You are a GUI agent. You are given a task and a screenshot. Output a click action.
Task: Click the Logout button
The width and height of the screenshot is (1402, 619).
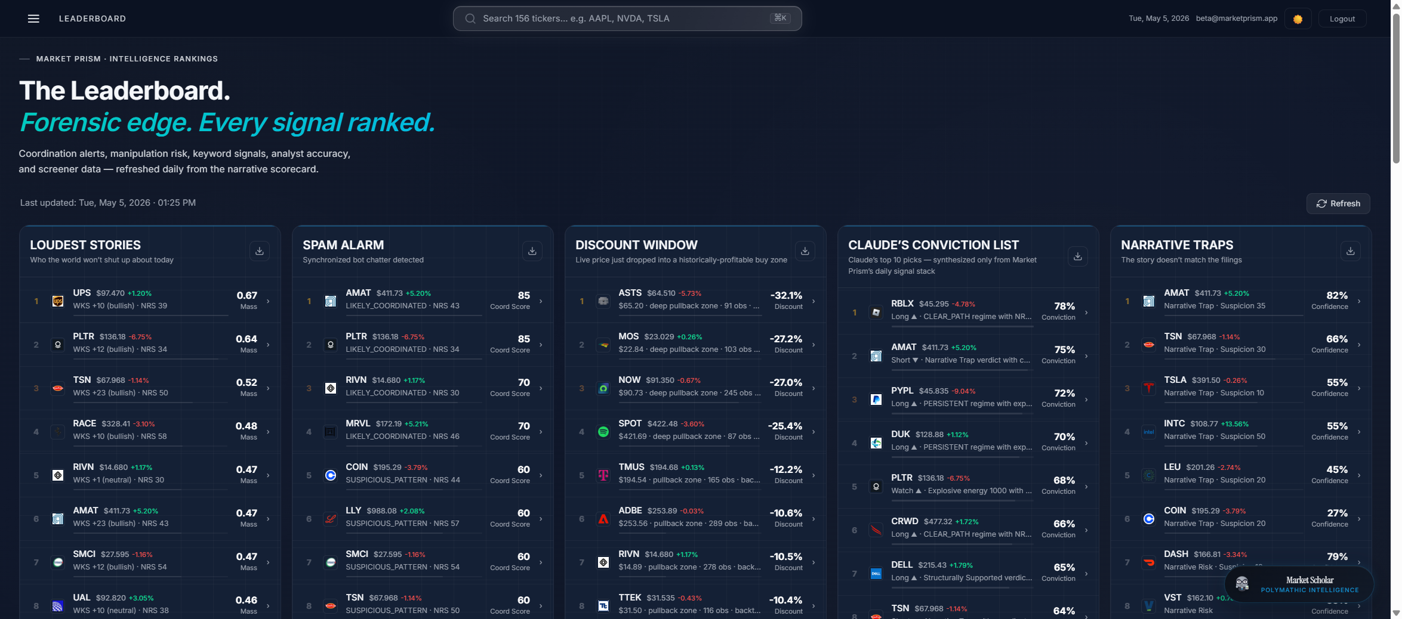tap(1342, 19)
